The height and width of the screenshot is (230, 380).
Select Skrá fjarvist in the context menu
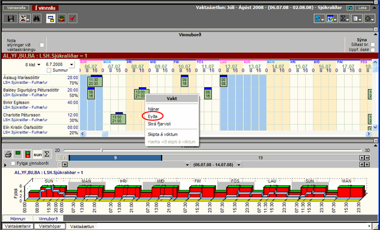159,124
